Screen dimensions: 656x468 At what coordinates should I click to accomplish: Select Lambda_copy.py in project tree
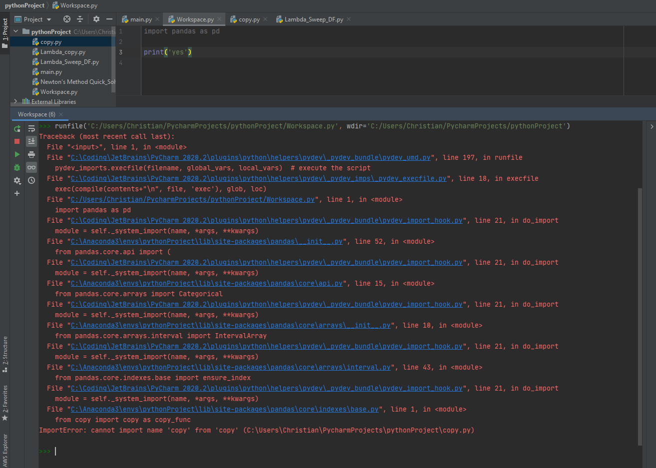point(63,52)
